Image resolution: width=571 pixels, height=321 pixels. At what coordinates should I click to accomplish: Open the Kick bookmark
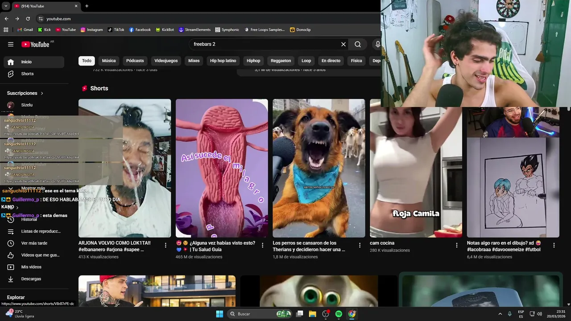(x=44, y=30)
